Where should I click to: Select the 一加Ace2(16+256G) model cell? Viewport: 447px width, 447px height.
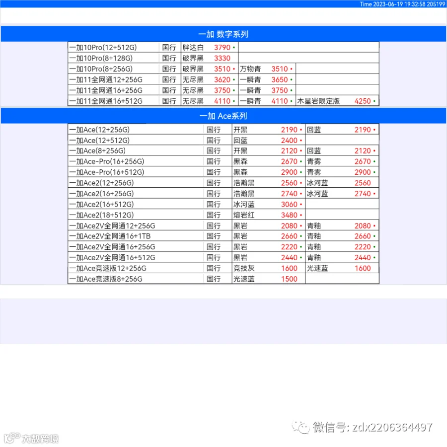click(x=136, y=194)
